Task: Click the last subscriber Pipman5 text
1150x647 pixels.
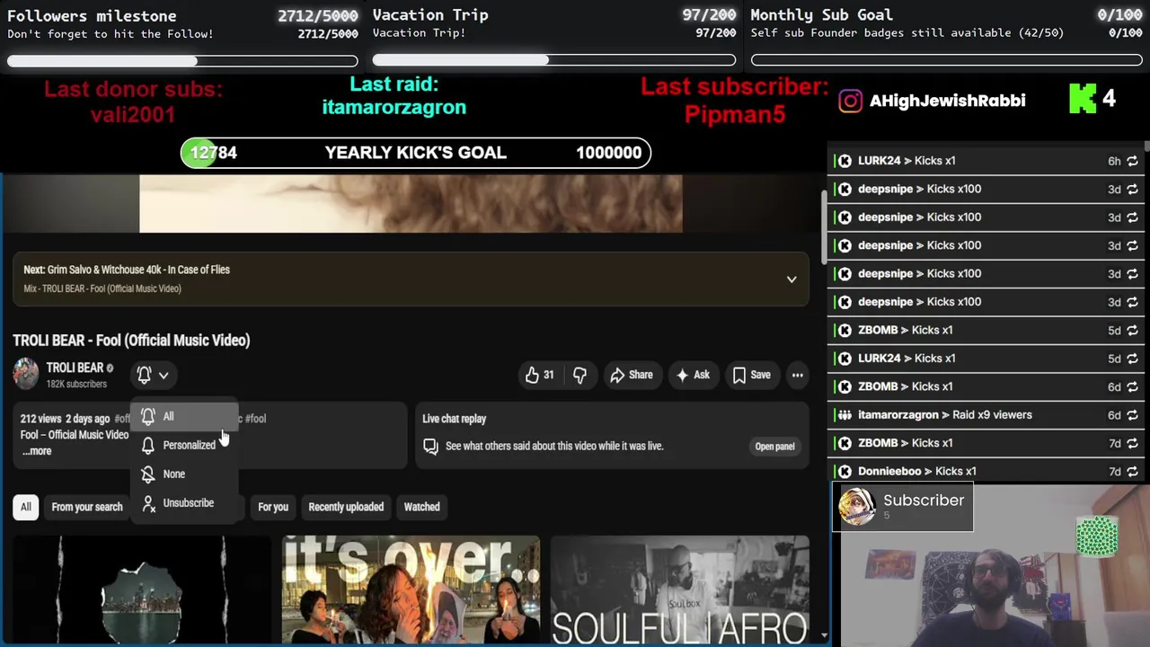Action: tap(735, 115)
